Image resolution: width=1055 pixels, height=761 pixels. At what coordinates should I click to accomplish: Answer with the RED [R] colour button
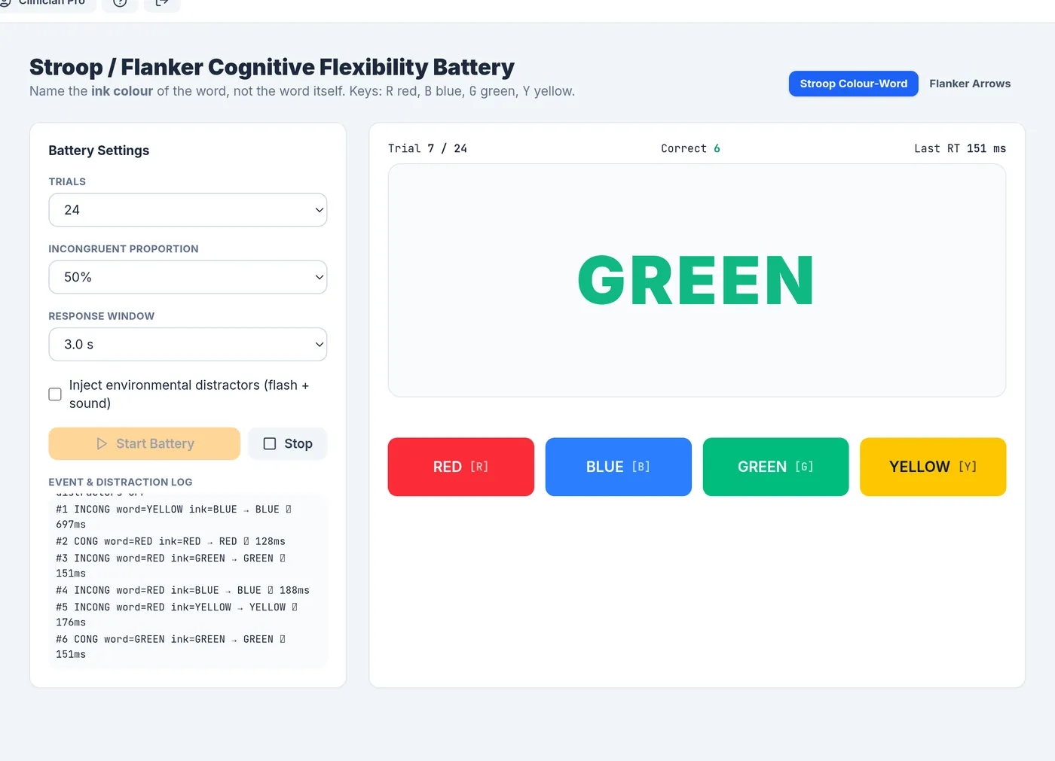461,467
